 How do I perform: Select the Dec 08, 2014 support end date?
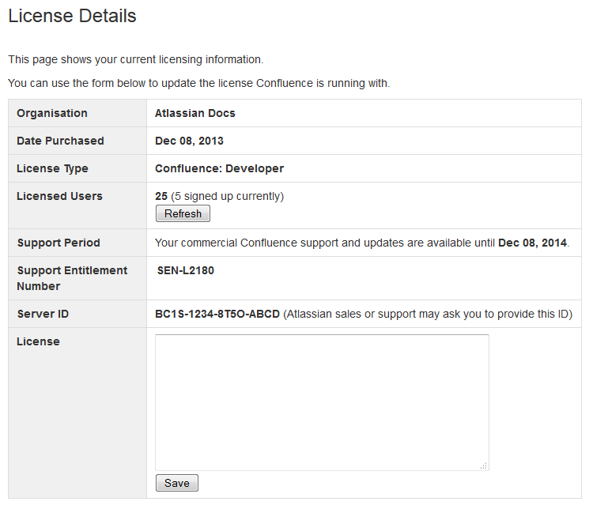(x=532, y=243)
